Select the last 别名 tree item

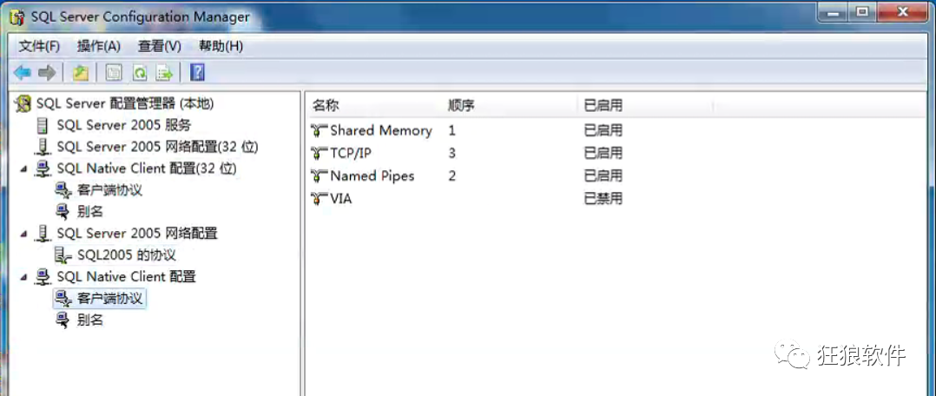(x=90, y=320)
